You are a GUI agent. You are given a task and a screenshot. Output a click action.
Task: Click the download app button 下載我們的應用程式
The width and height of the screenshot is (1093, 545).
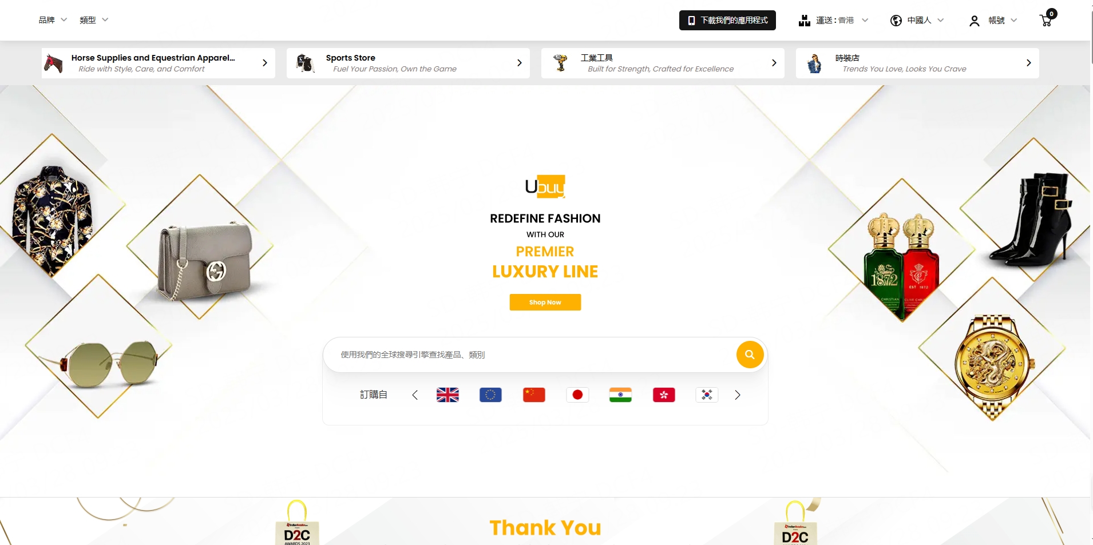tap(727, 20)
